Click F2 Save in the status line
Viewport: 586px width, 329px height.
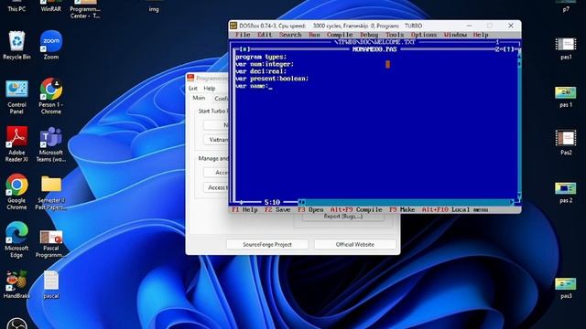tap(277, 209)
